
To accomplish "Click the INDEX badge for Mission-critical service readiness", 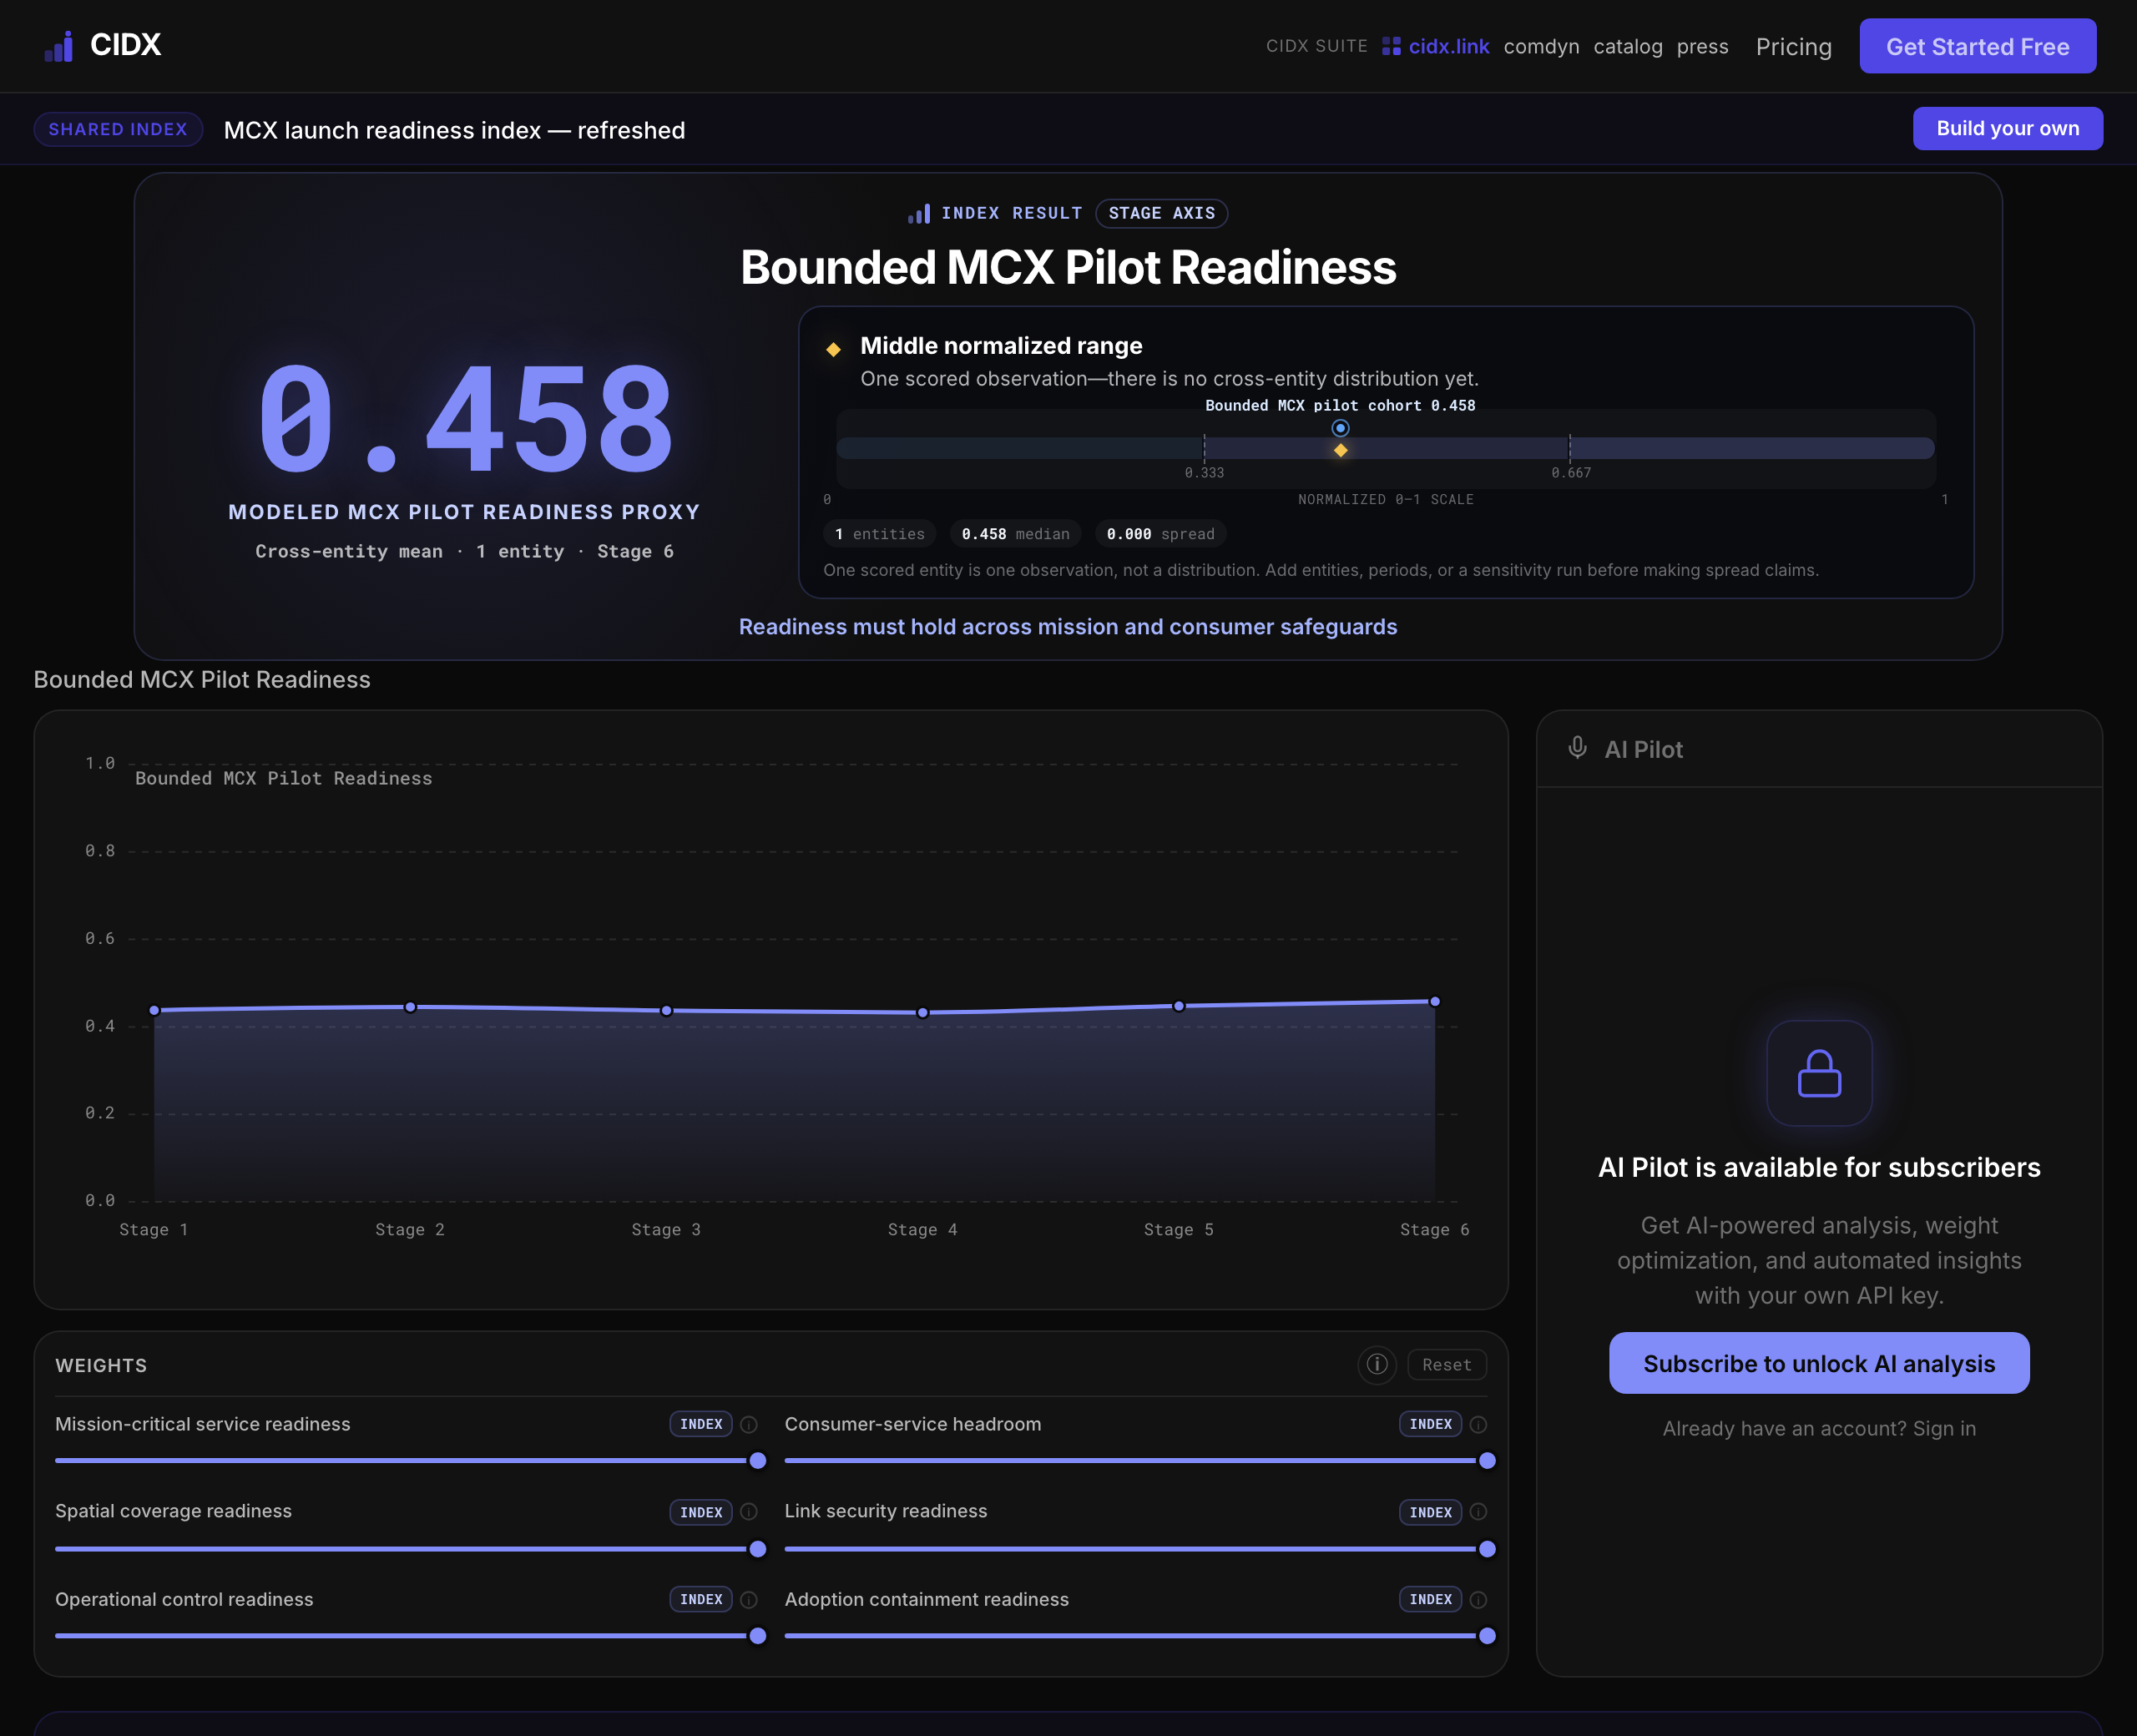I will (x=700, y=1424).
